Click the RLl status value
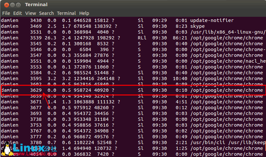Image resolution: width=266 pixels, height=157 pixels. click(142, 38)
